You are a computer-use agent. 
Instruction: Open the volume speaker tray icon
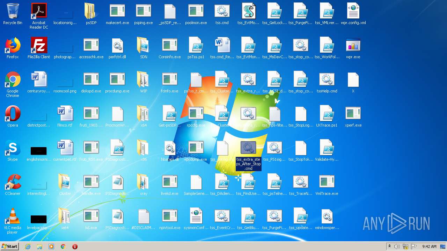(x=397, y=246)
